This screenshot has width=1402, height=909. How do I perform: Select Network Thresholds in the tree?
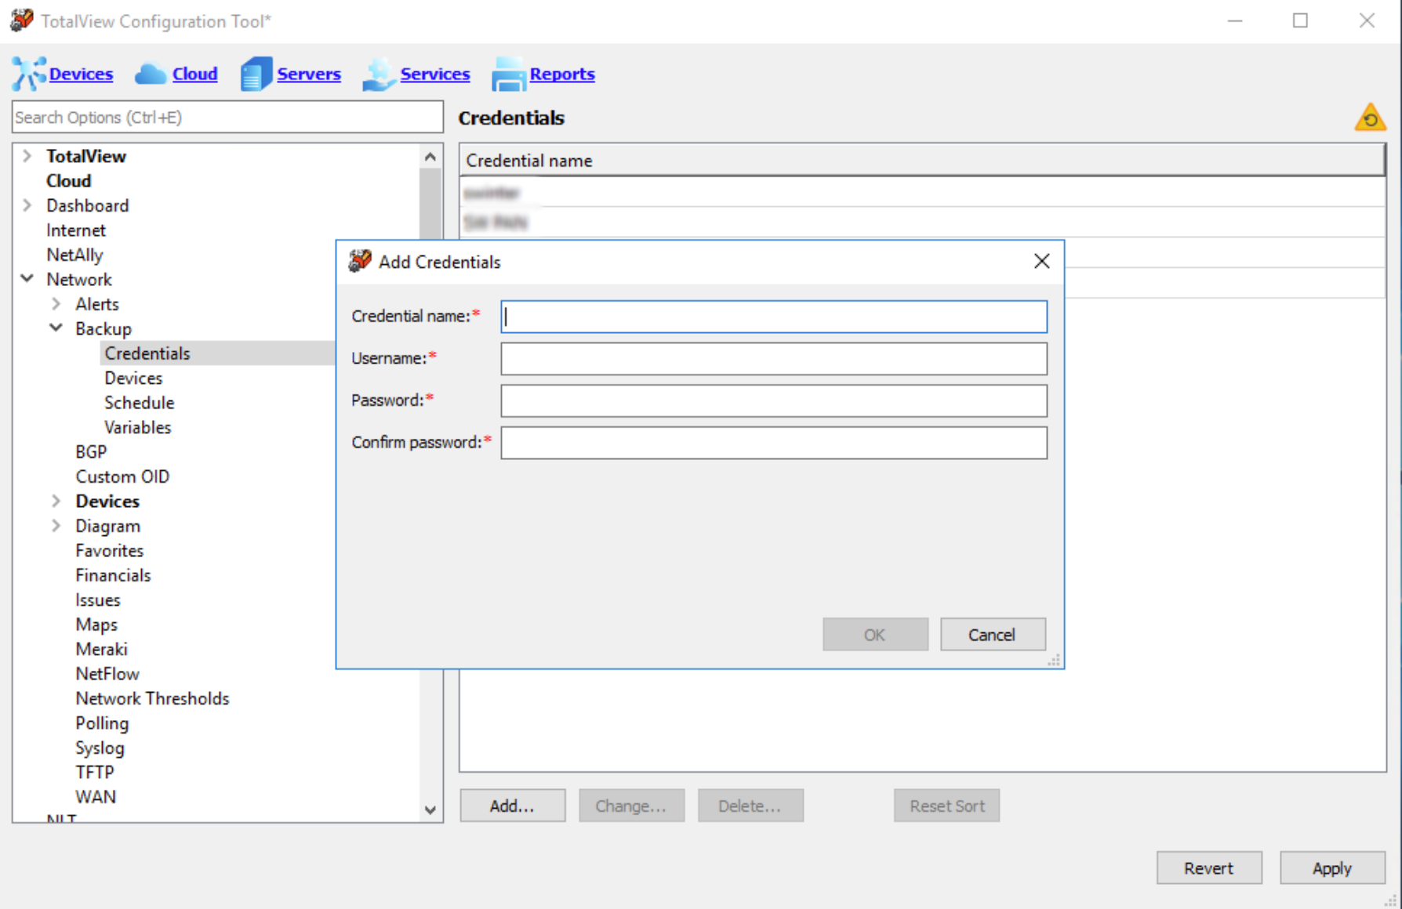[152, 699]
